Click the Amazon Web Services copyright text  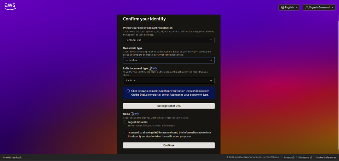(253, 157)
